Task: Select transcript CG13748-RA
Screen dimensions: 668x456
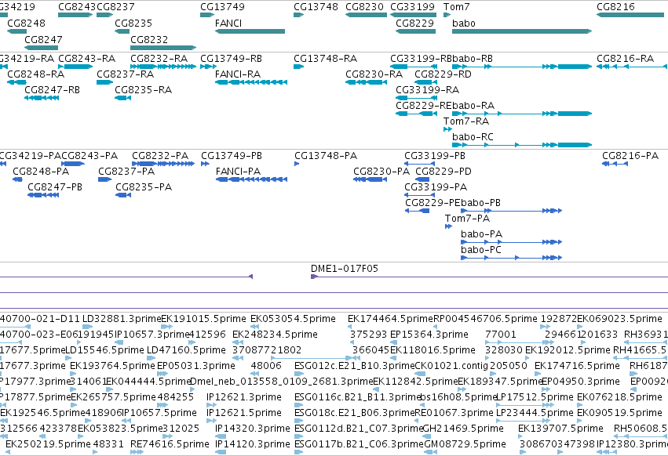Action: 326,59
